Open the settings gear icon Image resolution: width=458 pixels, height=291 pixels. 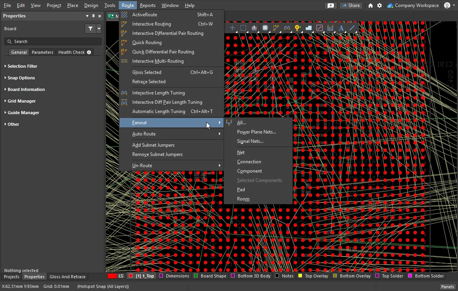(379, 5)
